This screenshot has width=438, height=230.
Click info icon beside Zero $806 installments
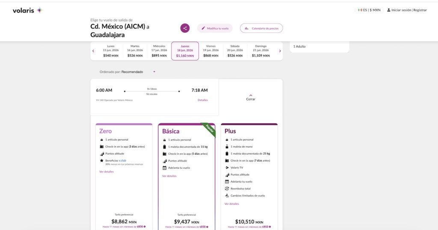tap(145, 227)
